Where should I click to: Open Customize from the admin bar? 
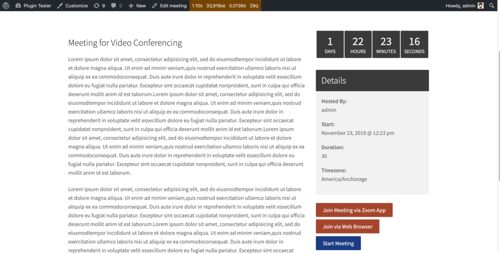(72, 6)
